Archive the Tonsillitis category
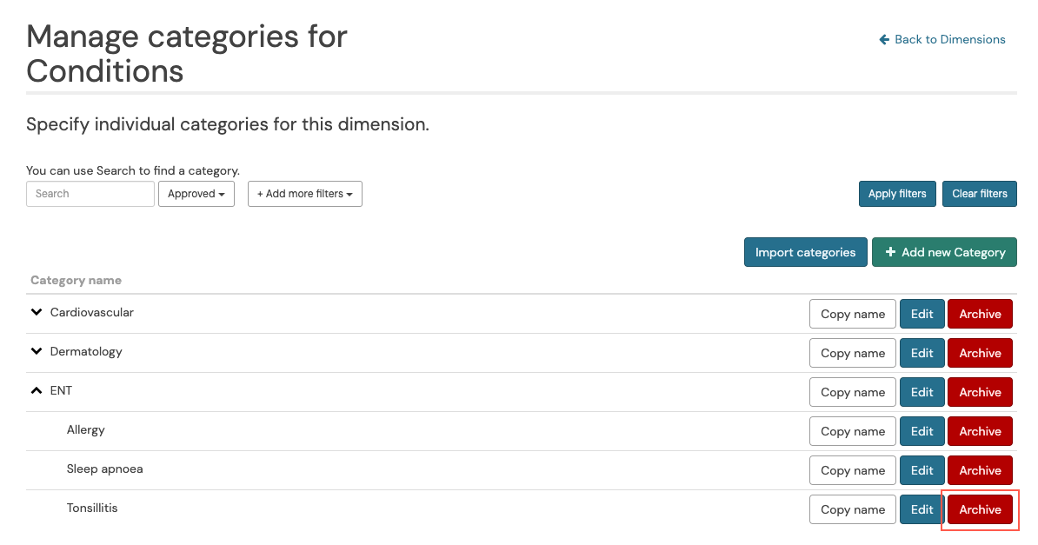 pyautogui.click(x=980, y=509)
